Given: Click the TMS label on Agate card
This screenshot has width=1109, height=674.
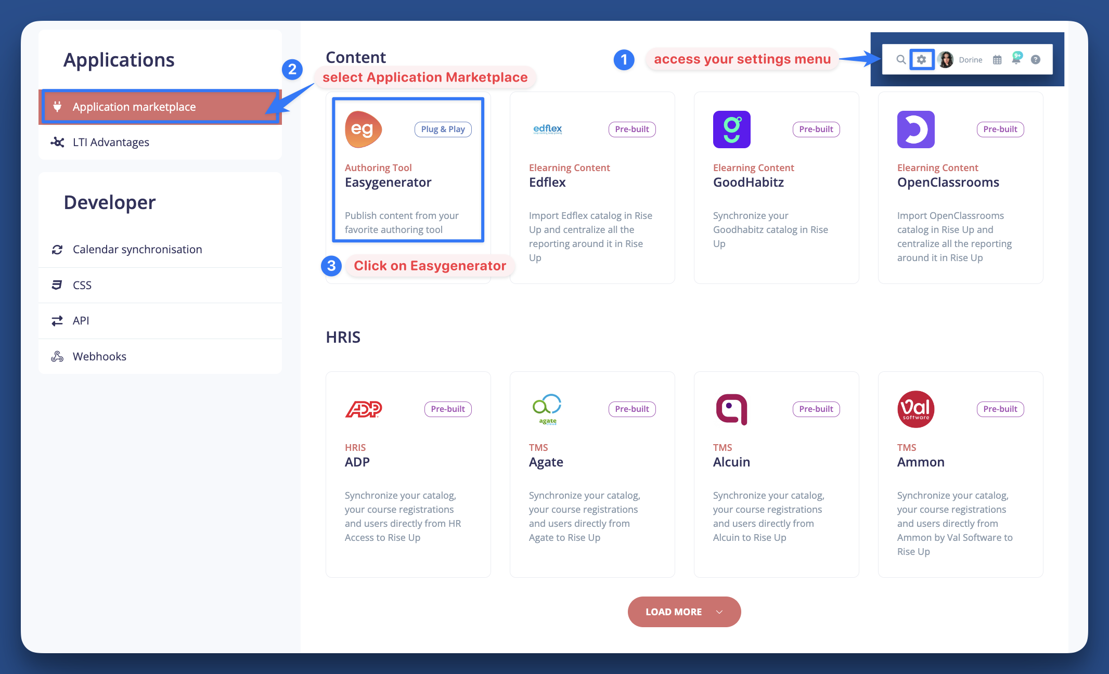Looking at the screenshot, I should tap(538, 447).
